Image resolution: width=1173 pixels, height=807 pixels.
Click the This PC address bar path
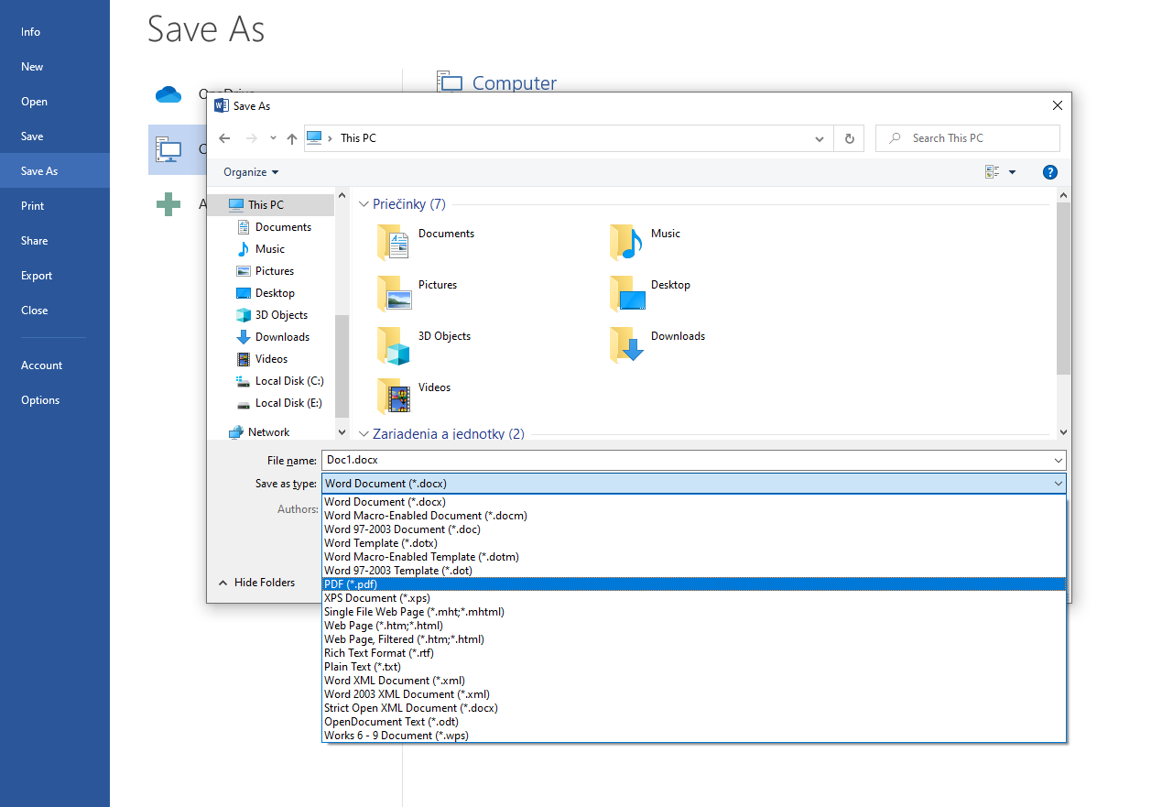point(358,138)
